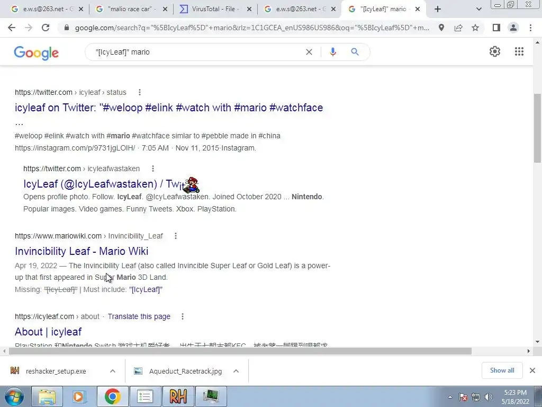The width and height of the screenshot is (542, 407).
Task: Open the Google apps grid
Action: (519, 51)
